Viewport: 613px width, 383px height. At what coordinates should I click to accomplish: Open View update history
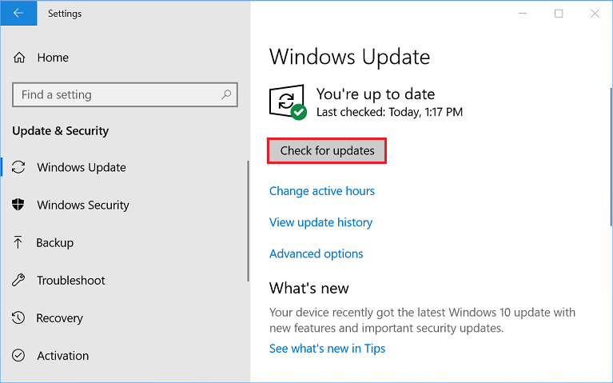coord(321,222)
